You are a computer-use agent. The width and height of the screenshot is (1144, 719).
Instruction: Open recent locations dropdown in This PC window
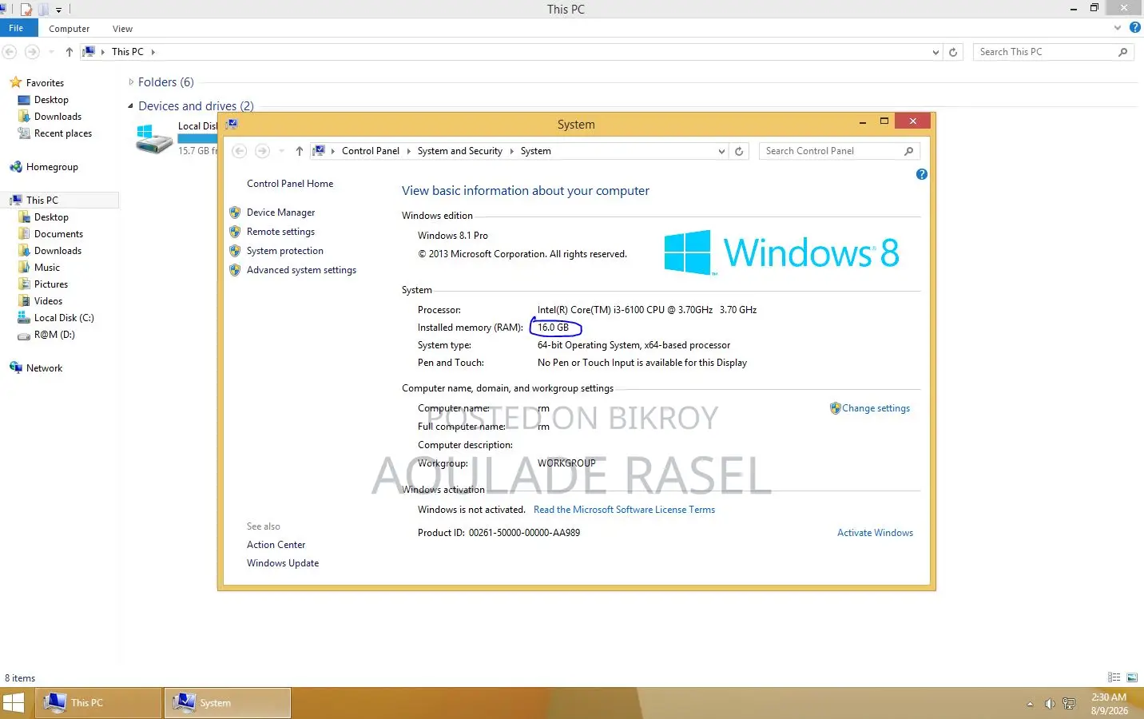pos(51,52)
